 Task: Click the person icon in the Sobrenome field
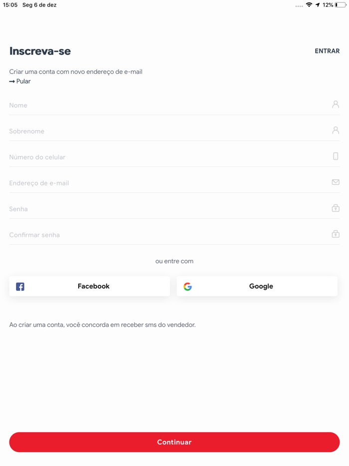point(336,130)
